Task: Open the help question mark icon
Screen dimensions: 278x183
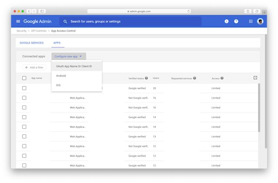Action: [236, 21]
